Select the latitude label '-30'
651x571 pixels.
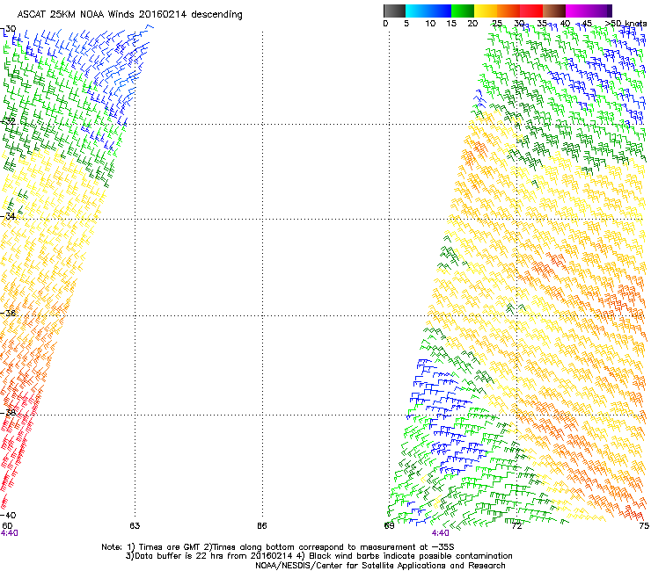(8, 29)
